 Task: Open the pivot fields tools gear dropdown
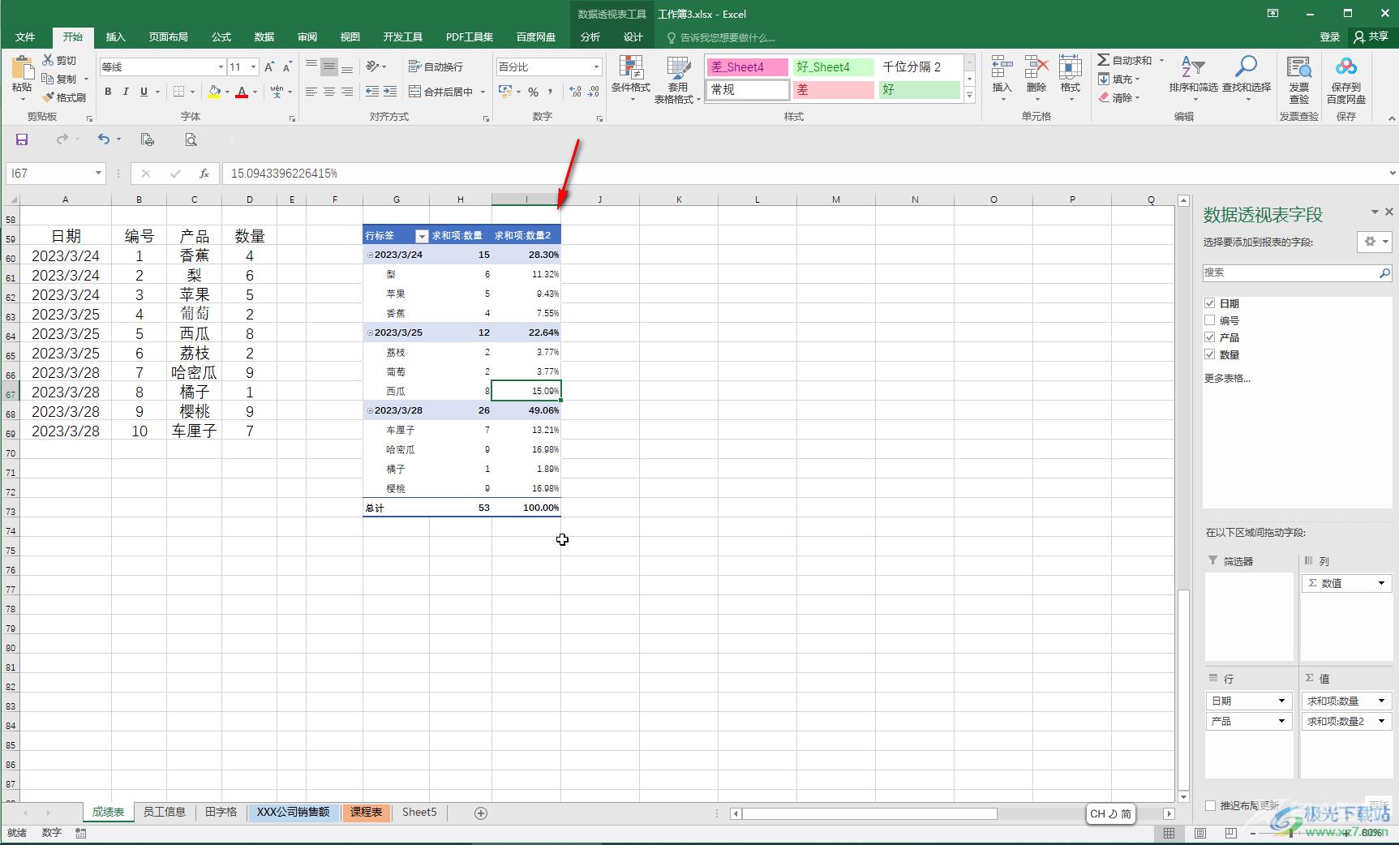point(1375,242)
